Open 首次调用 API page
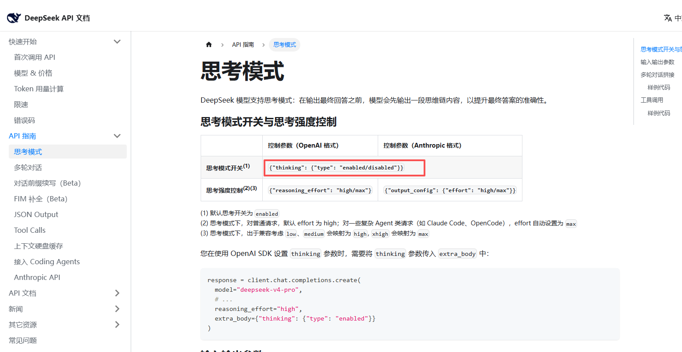This screenshot has height=352, width=682. (x=35, y=57)
